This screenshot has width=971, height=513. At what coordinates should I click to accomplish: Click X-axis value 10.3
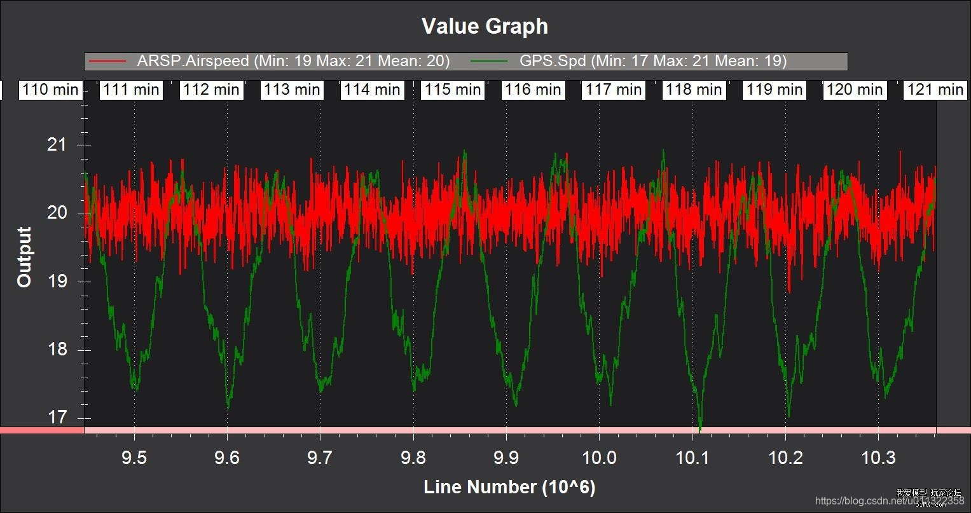click(x=878, y=457)
